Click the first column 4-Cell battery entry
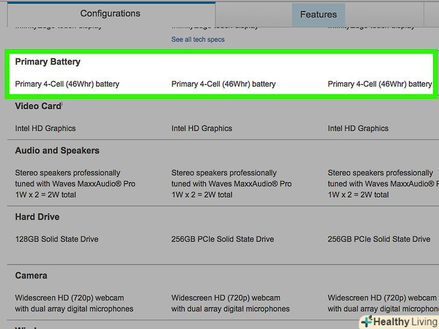The height and width of the screenshot is (329, 439). [x=67, y=84]
